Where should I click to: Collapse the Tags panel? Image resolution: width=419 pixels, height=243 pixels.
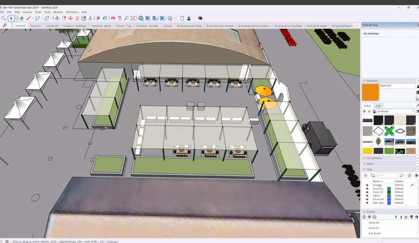(364, 169)
